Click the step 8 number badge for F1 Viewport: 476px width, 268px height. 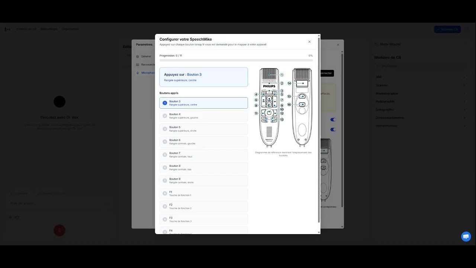[165, 194]
